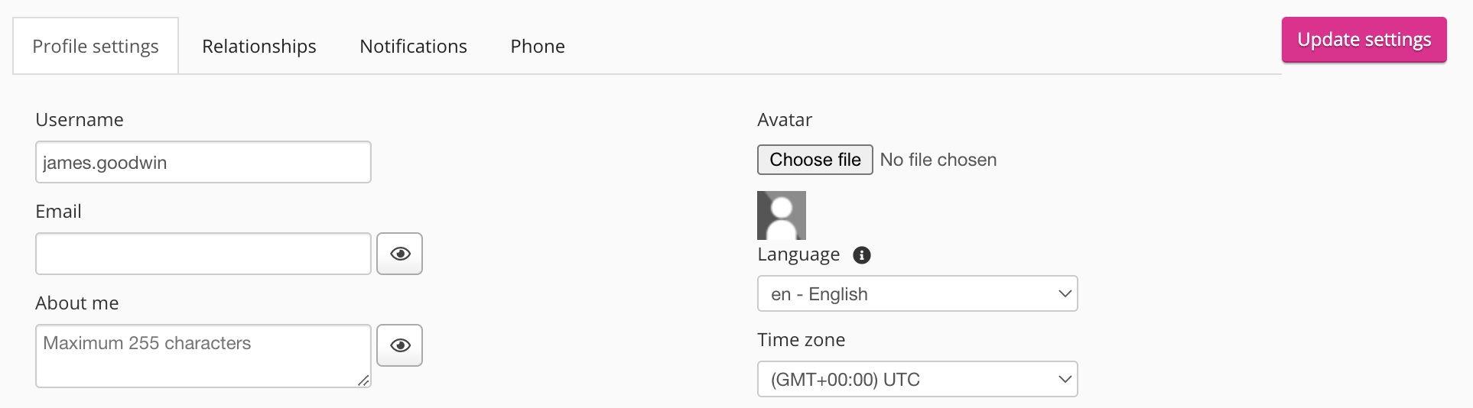Screen dimensions: 1473x408
Task: Click into the Email text field
Action: [x=203, y=254]
